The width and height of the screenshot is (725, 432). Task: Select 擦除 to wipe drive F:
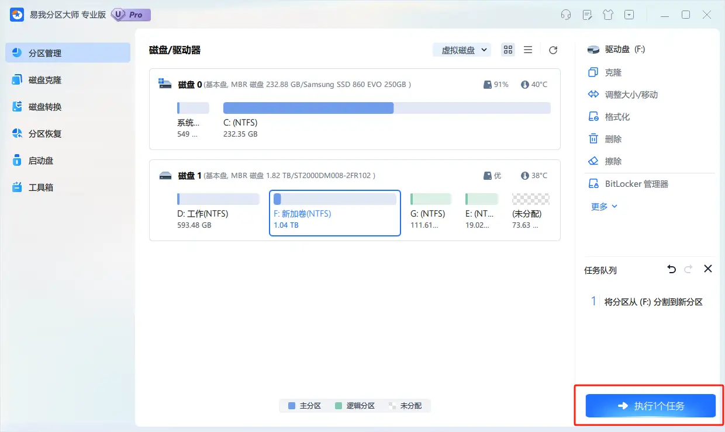[x=612, y=161]
